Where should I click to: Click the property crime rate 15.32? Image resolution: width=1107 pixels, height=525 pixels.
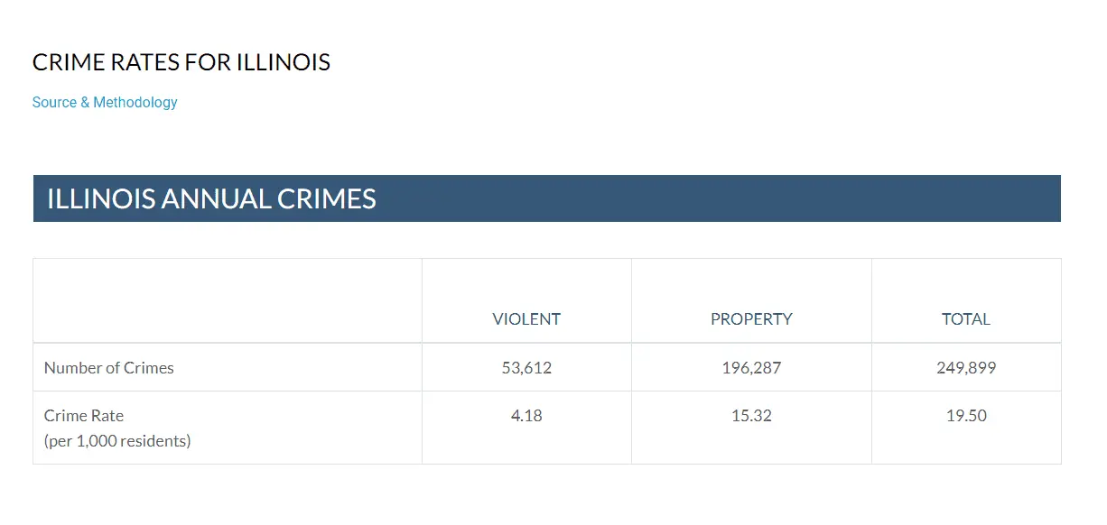[x=751, y=416]
